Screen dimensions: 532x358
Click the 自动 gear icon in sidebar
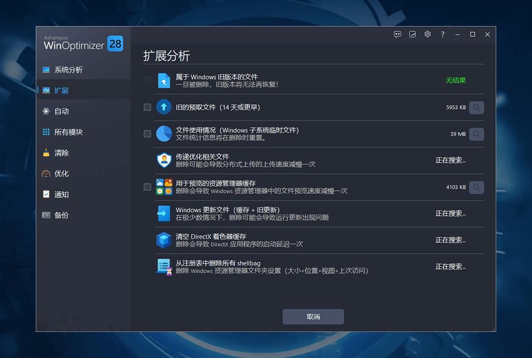coord(46,111)
